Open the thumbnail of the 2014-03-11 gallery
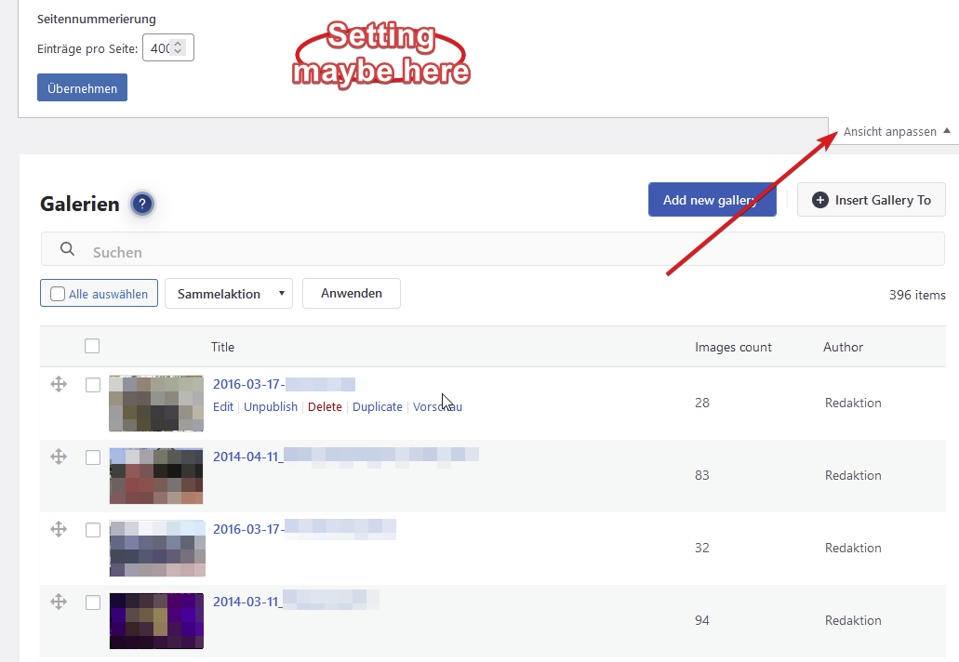This screenshot has height=662, width=959. click(x=156, y=620)
